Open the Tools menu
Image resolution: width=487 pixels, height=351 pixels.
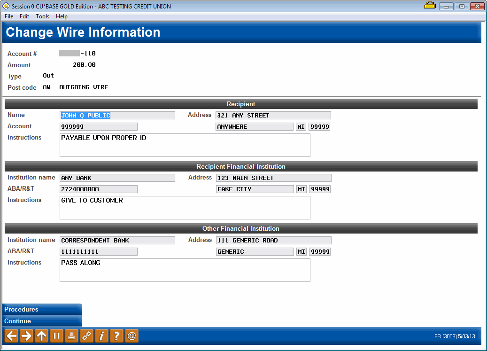point(42,16)
